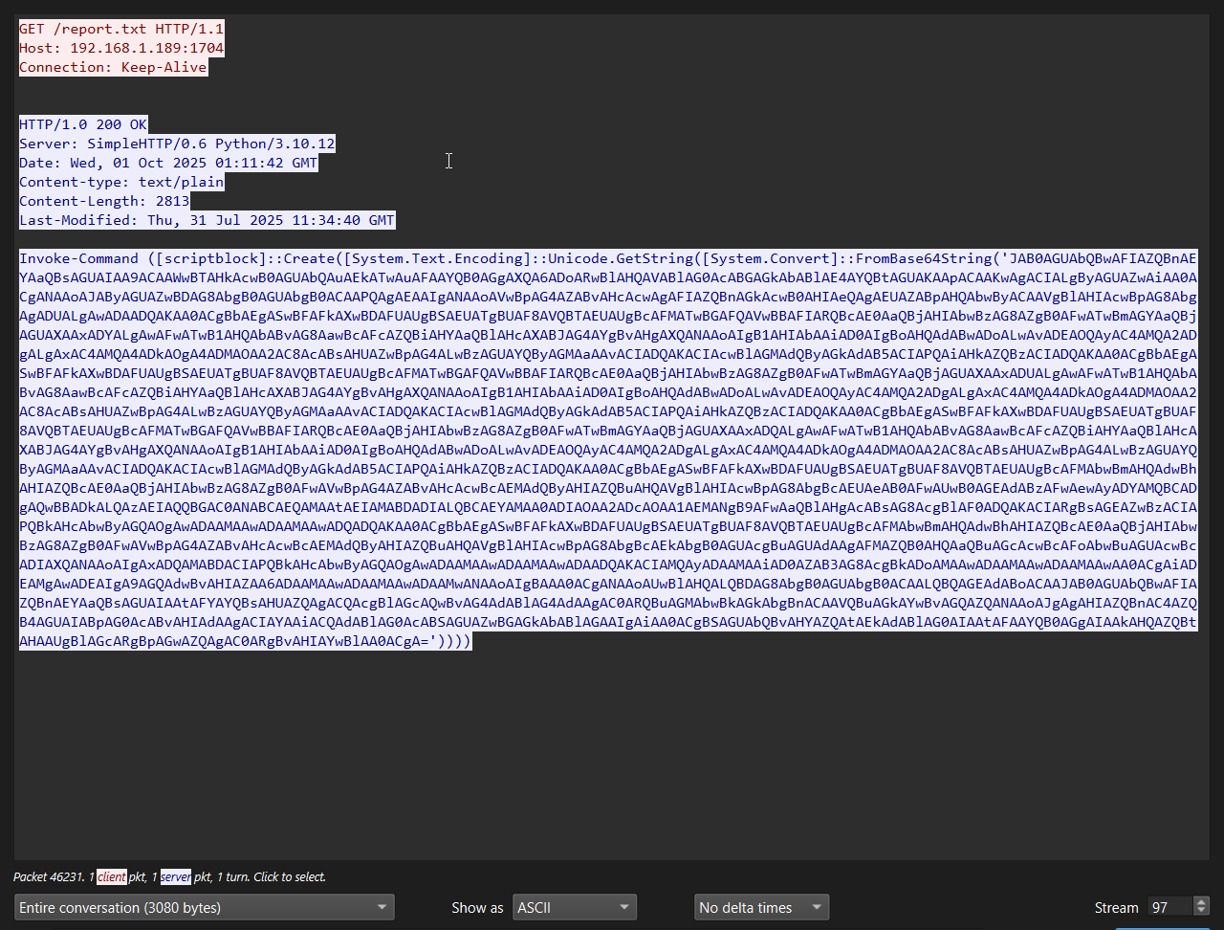
Task: Click the blue 'server' packet label
Action: click(175, 877)
